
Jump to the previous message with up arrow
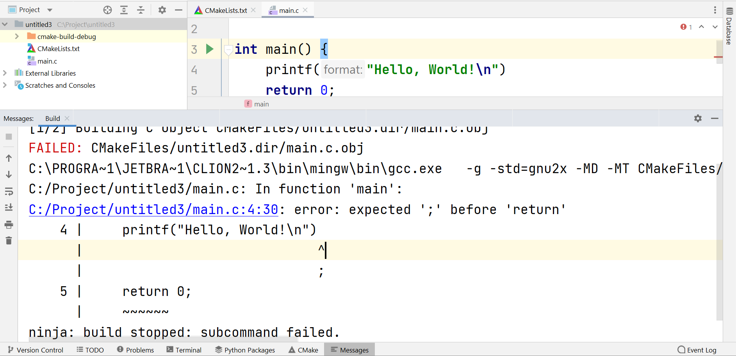(x=9, y=158)
